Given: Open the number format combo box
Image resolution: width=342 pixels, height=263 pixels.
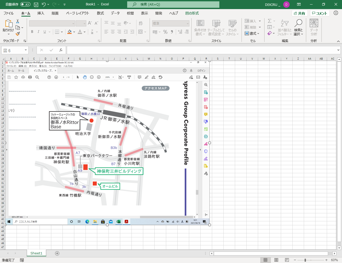Looking at the screenshot, I should tap(171, 24).
